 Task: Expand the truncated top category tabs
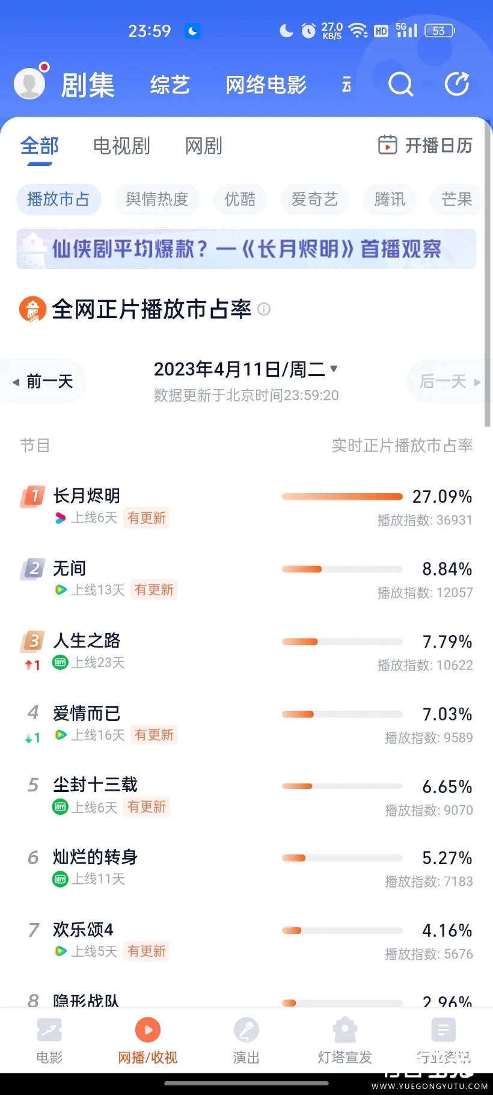[x=347, y=85]
